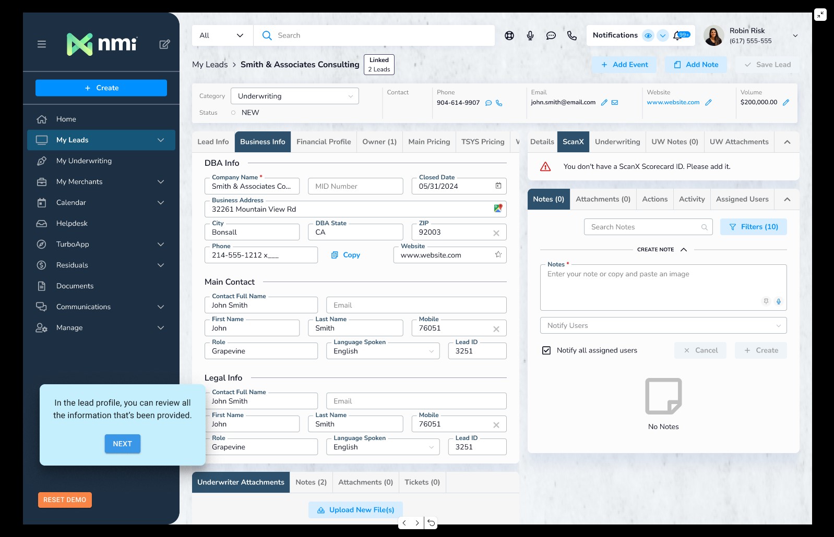
Task: Click the Upload New File(s) button
Action: [x=355, y=510]
